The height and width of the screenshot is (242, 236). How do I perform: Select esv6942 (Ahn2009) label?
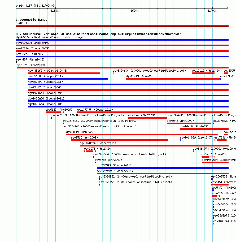coord(180,121)
